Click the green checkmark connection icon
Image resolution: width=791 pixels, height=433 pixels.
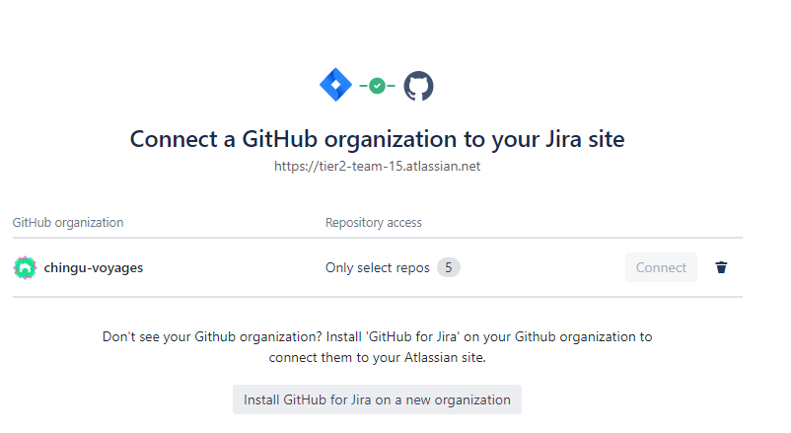pos(377,86)
